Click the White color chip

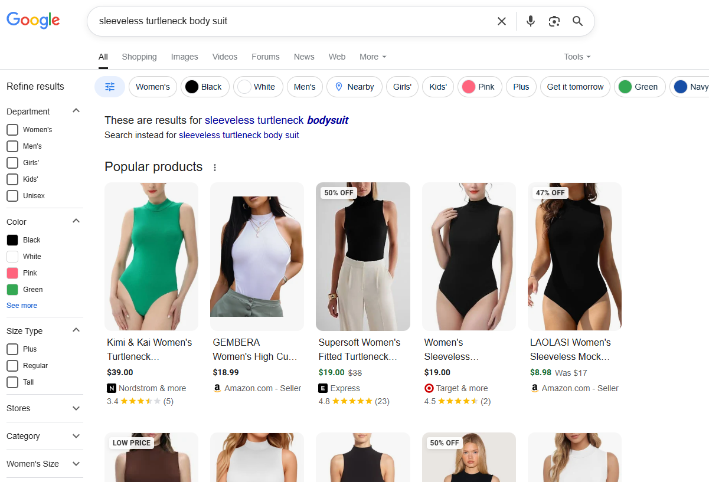258,87
